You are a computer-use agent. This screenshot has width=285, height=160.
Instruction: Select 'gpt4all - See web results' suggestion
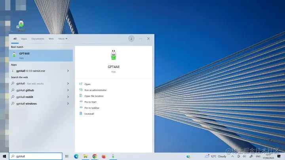coord(41,83)
